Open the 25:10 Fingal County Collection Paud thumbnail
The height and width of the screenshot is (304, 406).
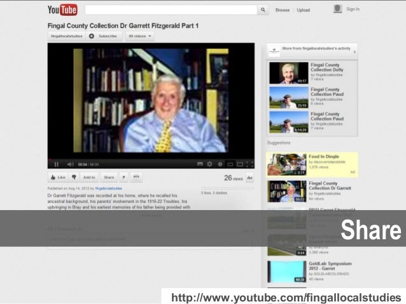tap(289, 97)
